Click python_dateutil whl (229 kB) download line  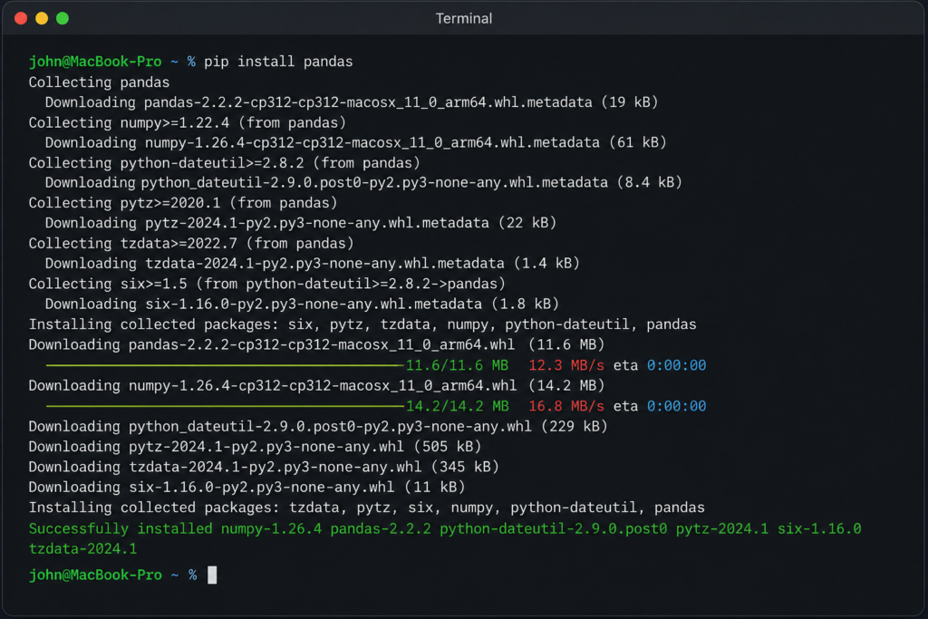pyautogui.click(x=318, y=427)
